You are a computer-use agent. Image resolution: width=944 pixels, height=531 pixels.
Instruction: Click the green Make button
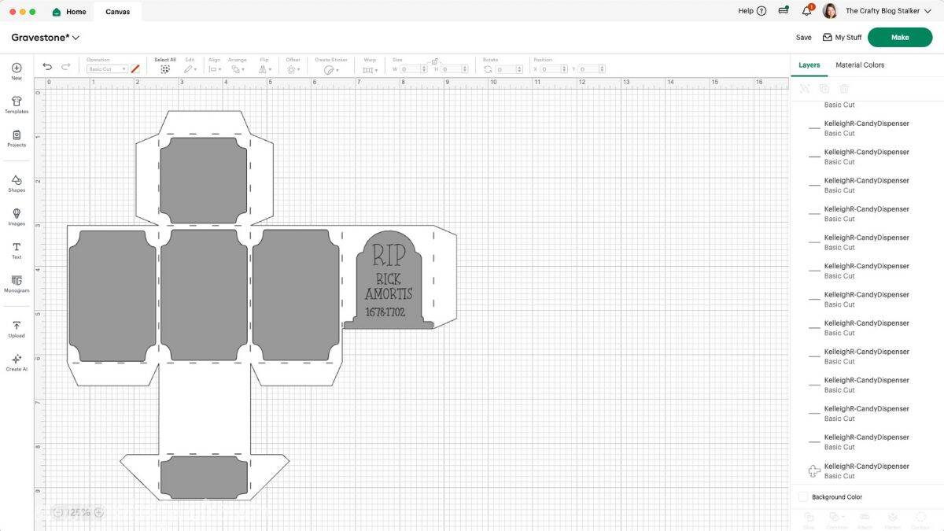899,37
